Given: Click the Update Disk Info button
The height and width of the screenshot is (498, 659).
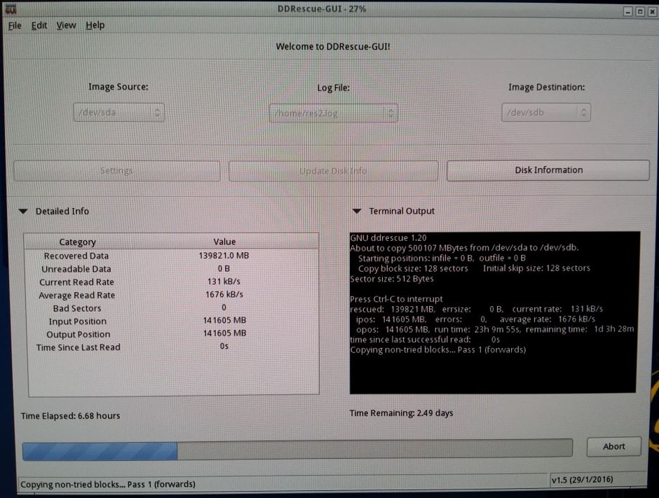Looking at the screenshot, I should (333, 172).
